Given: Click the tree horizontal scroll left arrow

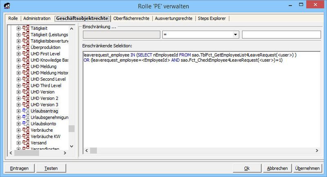Looking at the screenshot, I should (x=11, y=153).
